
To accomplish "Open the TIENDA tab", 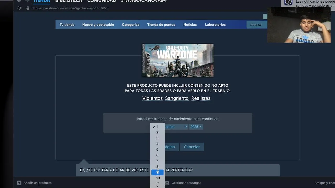I will (42, 1).
